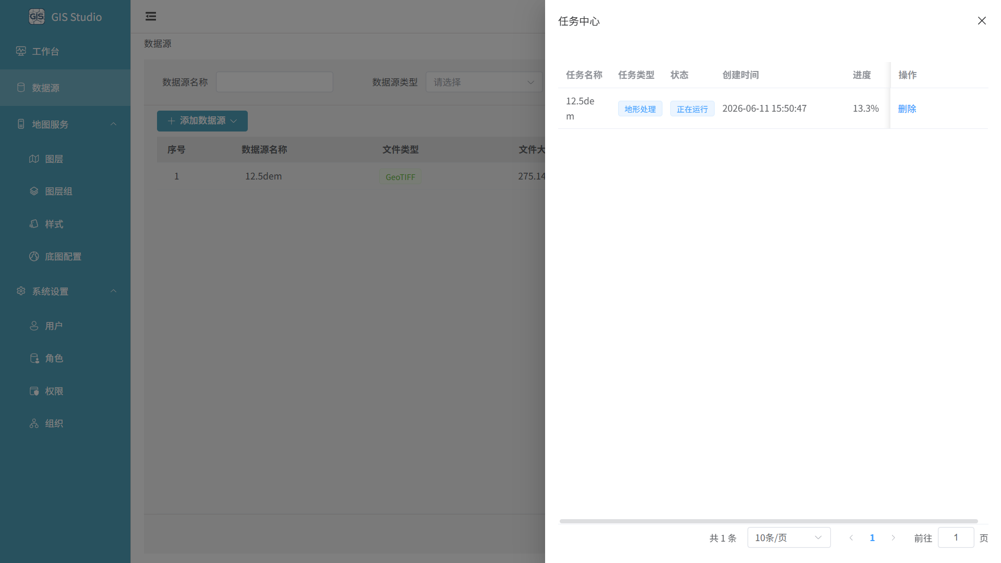
Task: Click the 地图服务 document icon
Action: coord(21,124)
